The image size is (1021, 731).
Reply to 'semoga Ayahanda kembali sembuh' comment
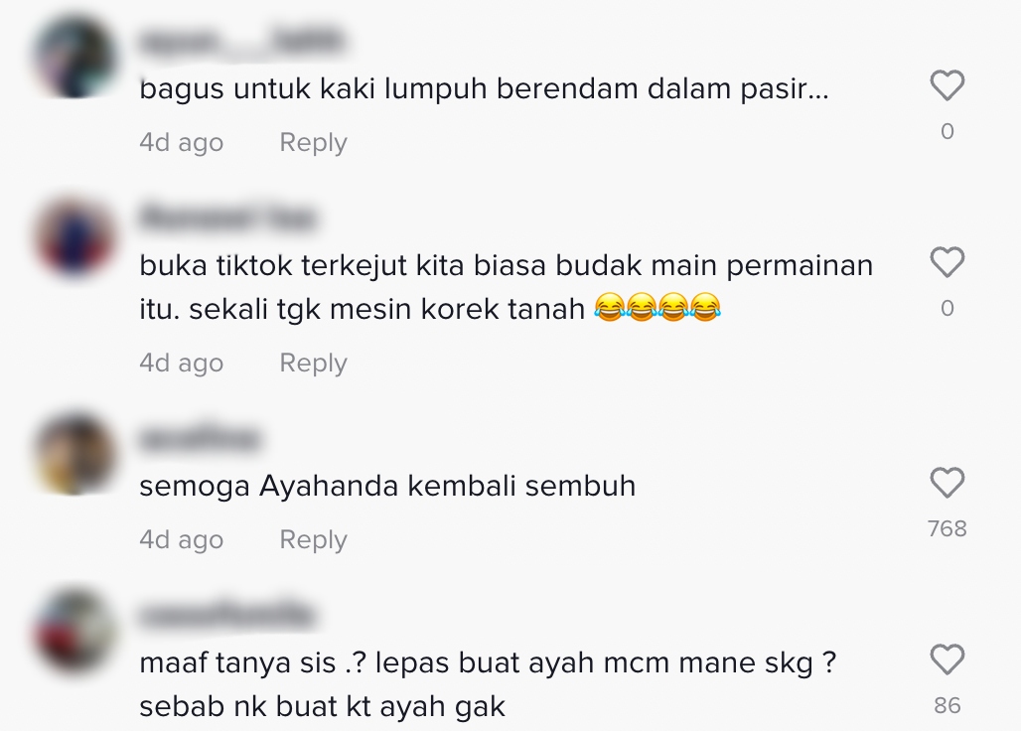[x=313, y=539]
